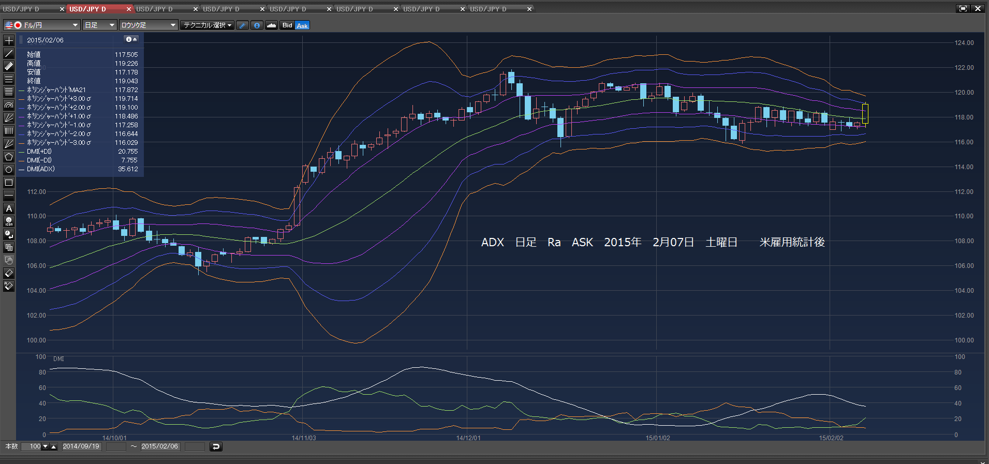989x464 pixels.
Task: Click the DMI(ADX) legend row
Action: click(x=79, y=169)
